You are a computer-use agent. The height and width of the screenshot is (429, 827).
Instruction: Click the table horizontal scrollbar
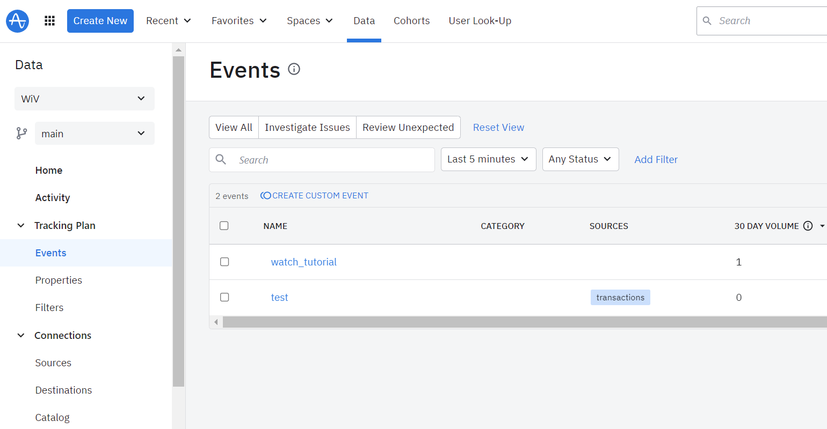point(524,322)
